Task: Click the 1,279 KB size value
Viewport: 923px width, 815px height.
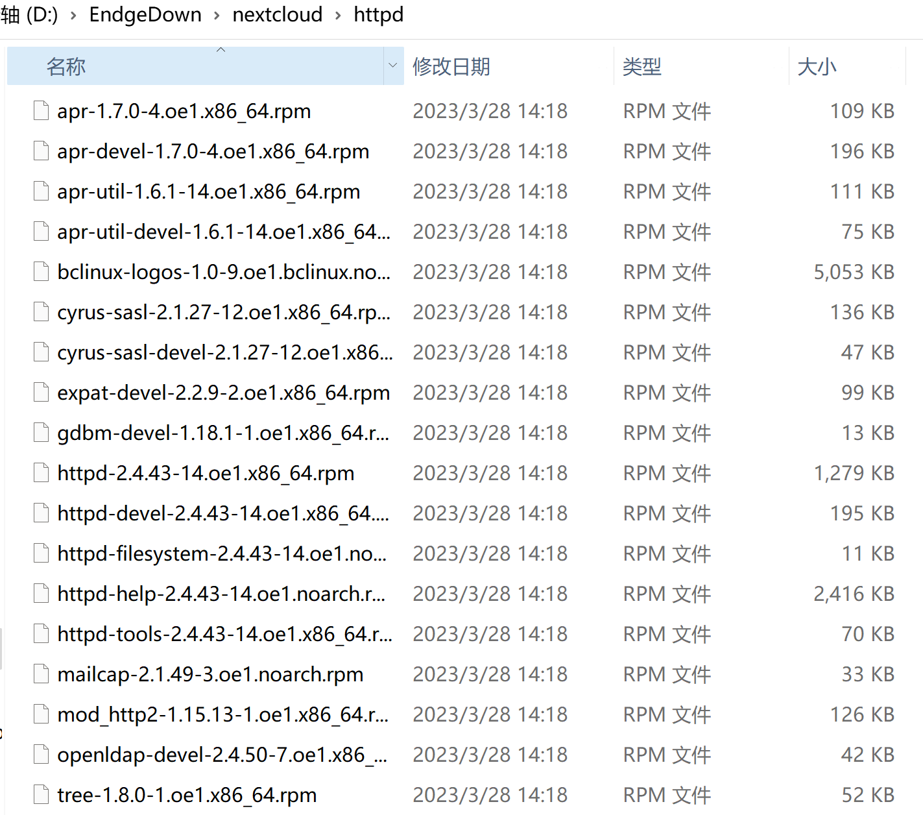Action: [x=854, y=473]
